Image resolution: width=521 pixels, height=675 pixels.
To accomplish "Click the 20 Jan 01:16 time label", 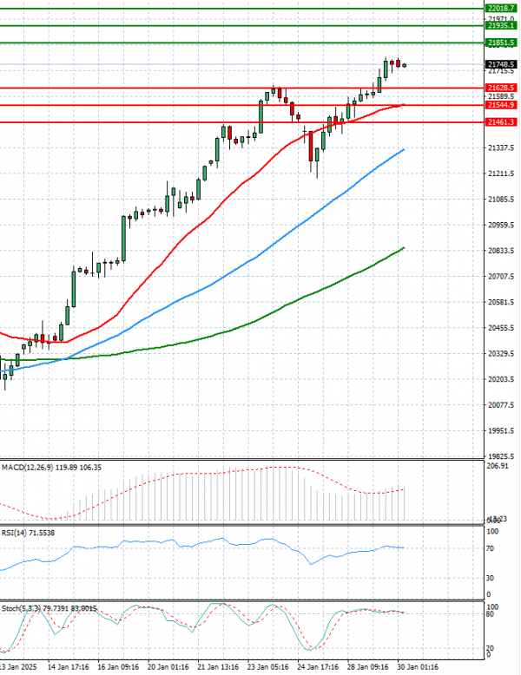I will pos(168,667).
